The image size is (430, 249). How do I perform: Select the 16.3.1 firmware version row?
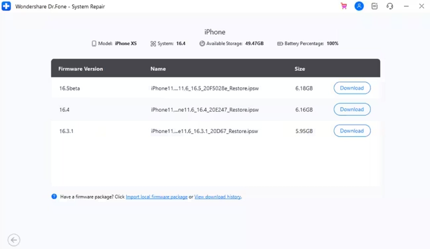(66, 131)
